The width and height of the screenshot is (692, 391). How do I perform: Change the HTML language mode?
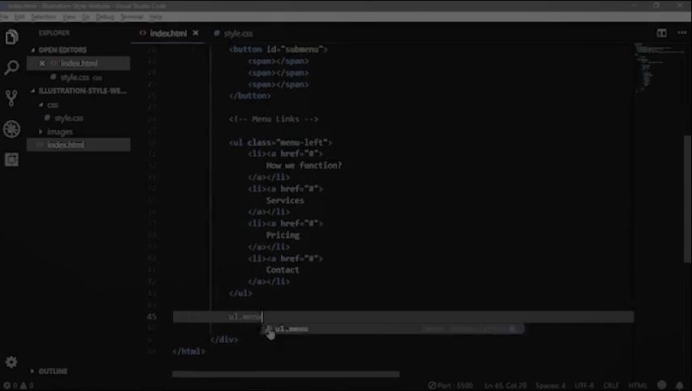tap(638, 385)
